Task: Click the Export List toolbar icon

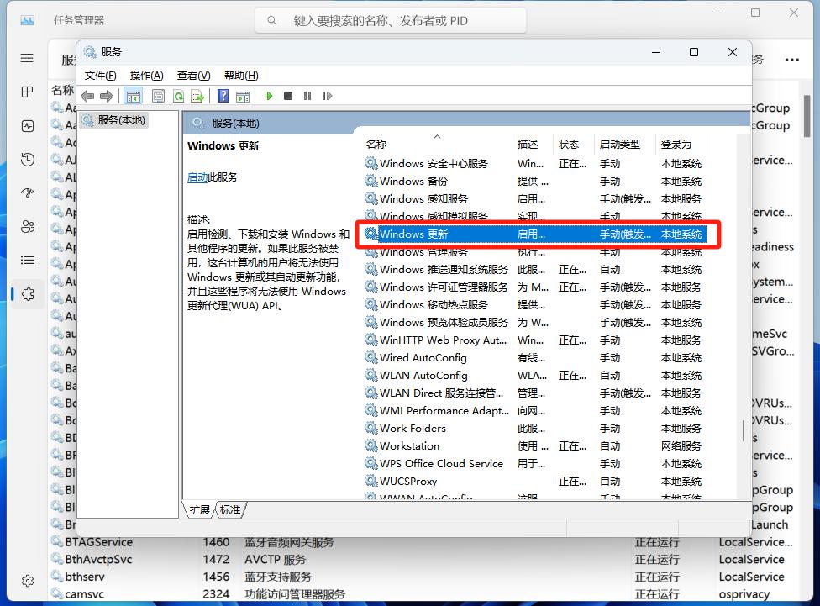Action: 197,97
